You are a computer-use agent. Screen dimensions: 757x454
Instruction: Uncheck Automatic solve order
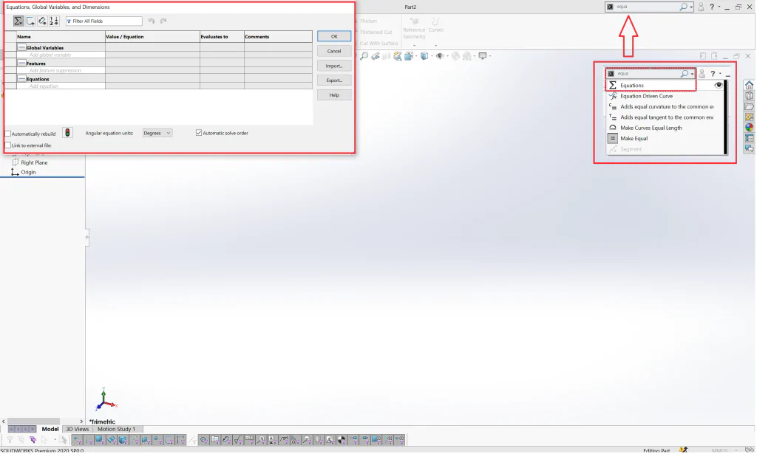coord(199,133)
